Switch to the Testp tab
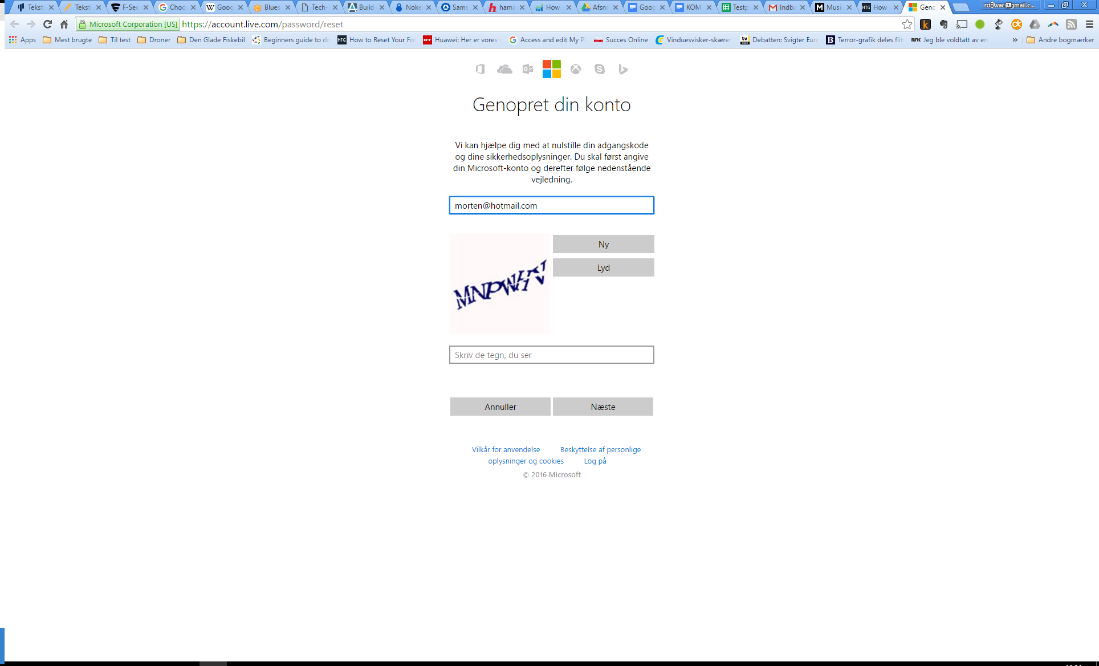Image resolution: width=1099 pixels, height=666 pixels. click(738, 7)
